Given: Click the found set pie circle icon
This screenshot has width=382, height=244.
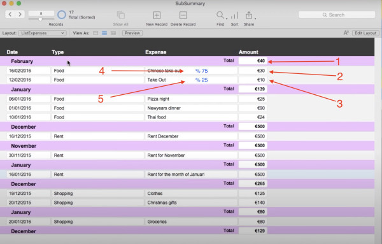Looking at the screenshot, I should click(x=62, y=15).
